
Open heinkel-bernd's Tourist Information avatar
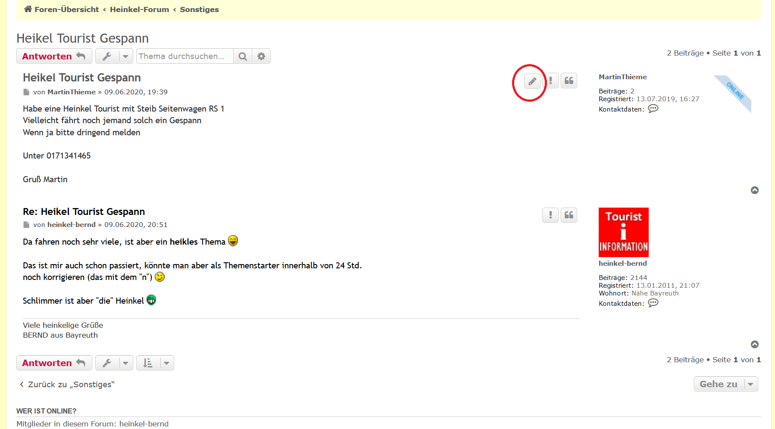(623, 232)
